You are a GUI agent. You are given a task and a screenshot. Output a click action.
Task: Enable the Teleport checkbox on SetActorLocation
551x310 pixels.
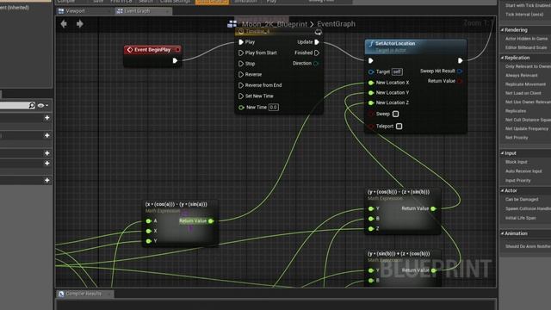point(399,127)
